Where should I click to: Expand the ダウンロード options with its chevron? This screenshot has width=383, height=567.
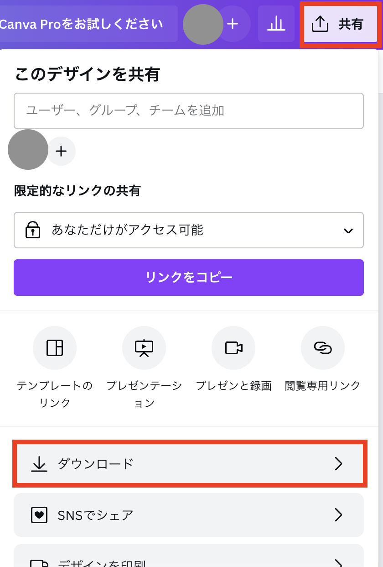(x=339, y=464)
